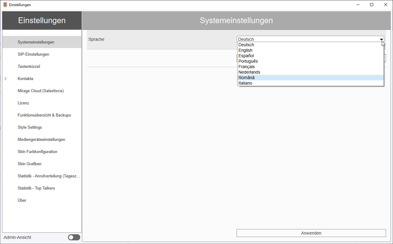
Task: Select the highlighted Română option
Action: pyautogui.click(x=310, y=78)
